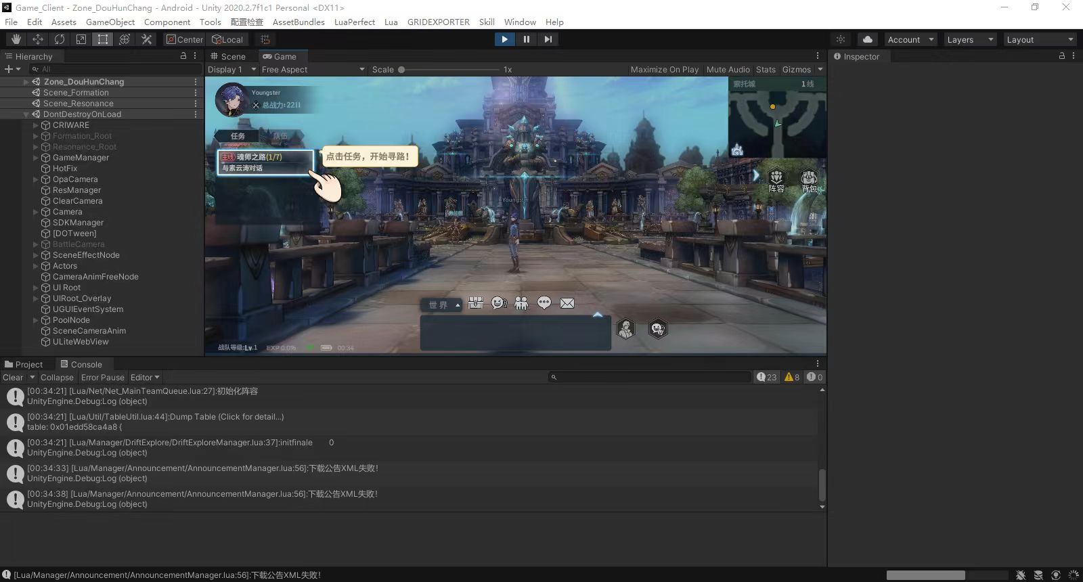The height and width of the screenshot is (582, 1083).
Task: Open the Free Aspect dropdown
Action: click(313, 69)
